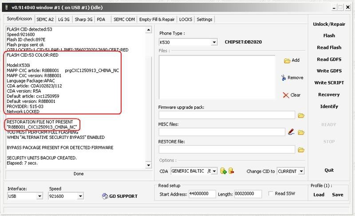
Task: Click the log line 'Network LOCKED'
Action: point(23,111)
